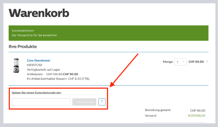This screenshot has width=218, height=127.
Task: Focus the Gutscheincode input field
Action: point(41,102)
